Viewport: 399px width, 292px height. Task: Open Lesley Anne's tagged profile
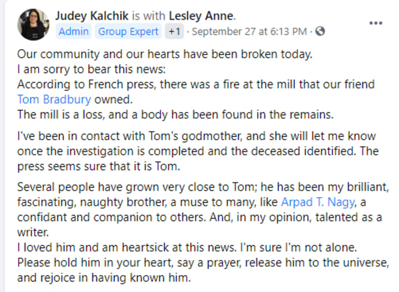point(201,16)
